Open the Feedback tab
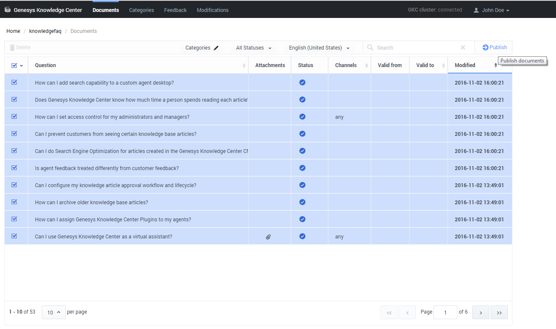 coord(175,10)
